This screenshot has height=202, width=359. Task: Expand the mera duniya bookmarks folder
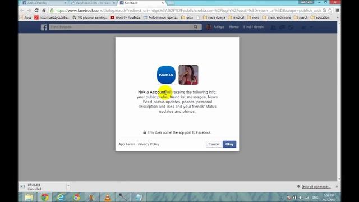pyautogui.click(x=214, y=17)
